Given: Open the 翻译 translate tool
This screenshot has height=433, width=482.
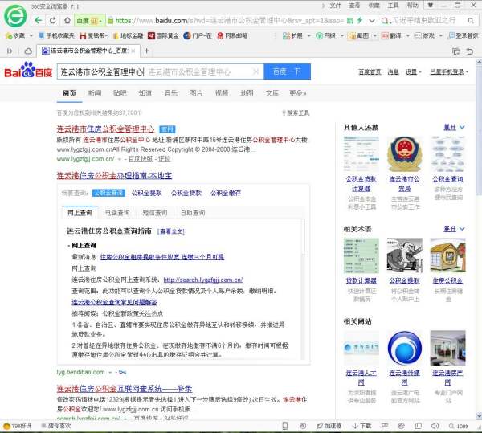Looking at the screenshot, I should click(x=392, y=35).
